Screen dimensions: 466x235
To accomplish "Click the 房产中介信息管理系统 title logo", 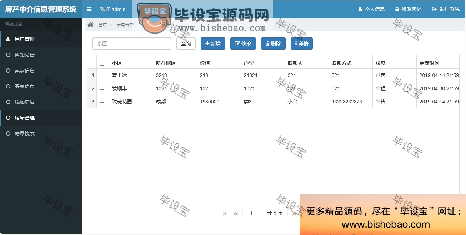I will (x=41, y=9).
